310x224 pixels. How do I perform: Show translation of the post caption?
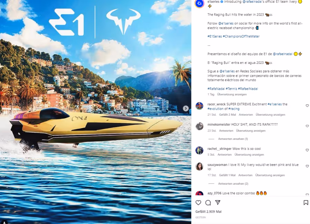coord(232,94)
